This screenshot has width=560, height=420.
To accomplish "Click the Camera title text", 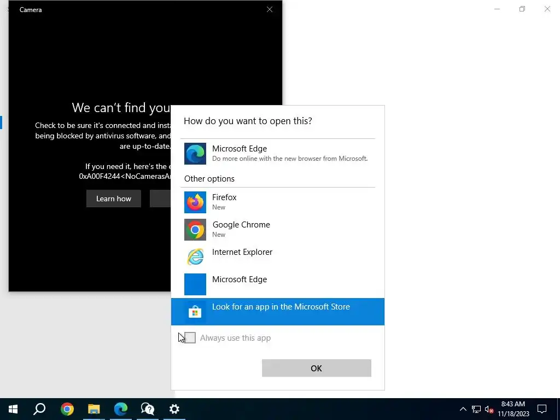I will point(31,10).
